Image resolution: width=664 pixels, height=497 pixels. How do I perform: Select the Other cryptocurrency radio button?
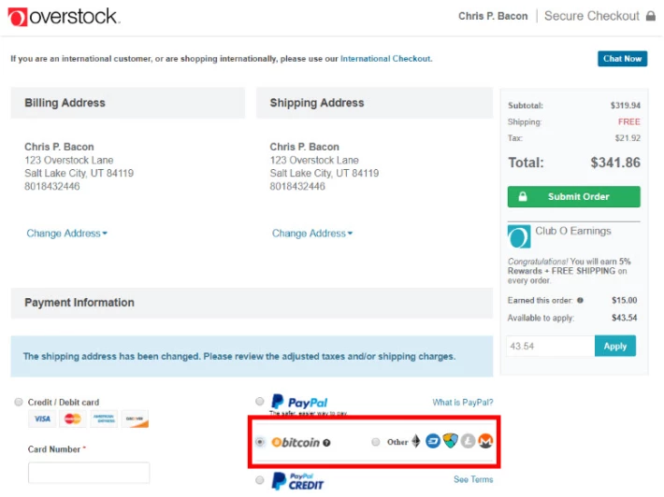click(x=376, y=441)
